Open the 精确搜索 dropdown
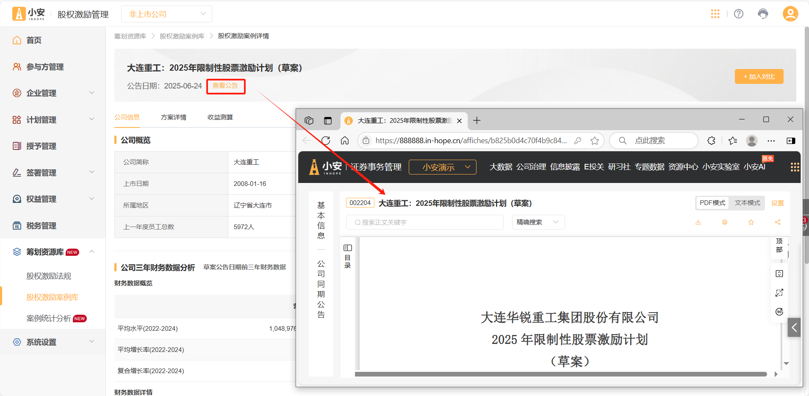809x396 pixels. [538, 222]
